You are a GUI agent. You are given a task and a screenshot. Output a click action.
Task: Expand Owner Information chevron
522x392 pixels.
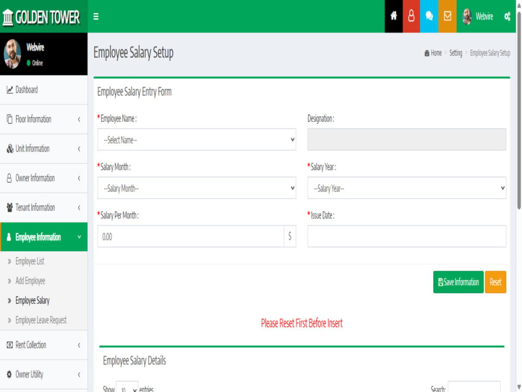(x=79, y=178)
